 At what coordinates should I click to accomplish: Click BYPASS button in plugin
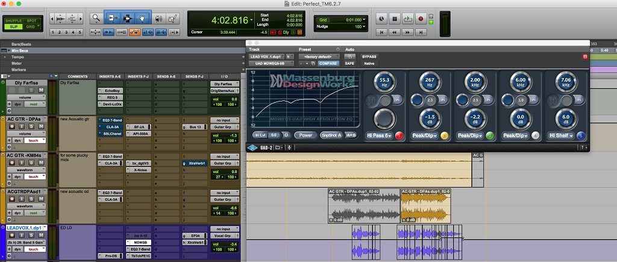(x=369, y=57)
